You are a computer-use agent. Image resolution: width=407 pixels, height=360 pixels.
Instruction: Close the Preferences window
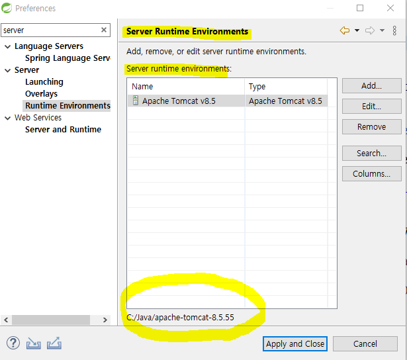click(x=390, y=8)
